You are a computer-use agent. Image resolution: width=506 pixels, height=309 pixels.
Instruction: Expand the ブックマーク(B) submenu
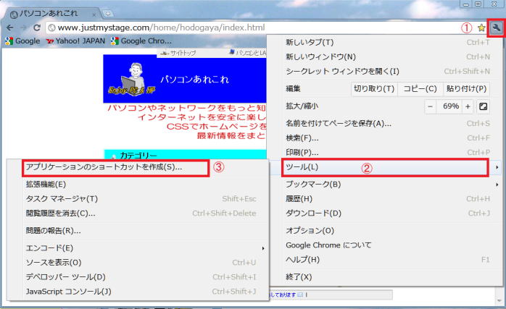[384, 184]
